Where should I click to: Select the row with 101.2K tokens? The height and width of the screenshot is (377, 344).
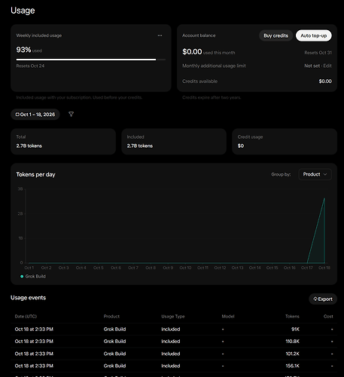pyautogui.click(x=174, y=354)
